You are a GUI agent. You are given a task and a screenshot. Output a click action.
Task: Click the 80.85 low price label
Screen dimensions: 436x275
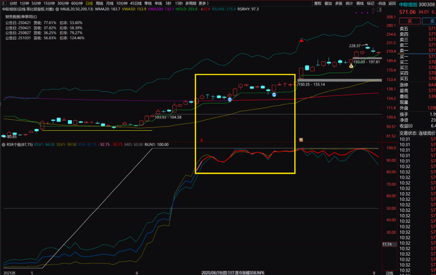tap(12, 137)
